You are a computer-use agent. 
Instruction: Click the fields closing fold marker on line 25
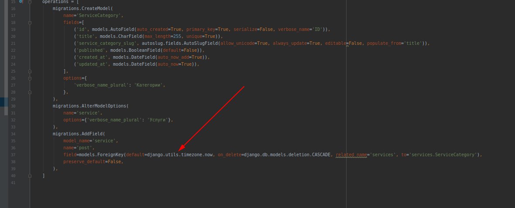[x=30, y=71]
